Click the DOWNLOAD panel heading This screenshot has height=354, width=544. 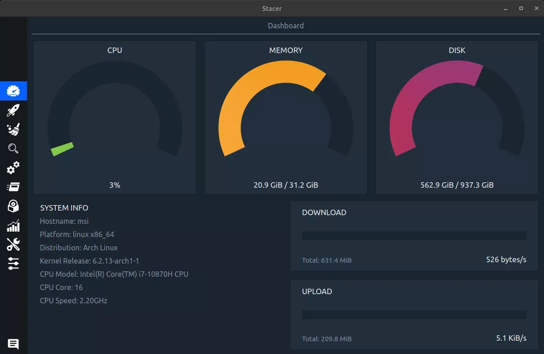click(324, 212)
